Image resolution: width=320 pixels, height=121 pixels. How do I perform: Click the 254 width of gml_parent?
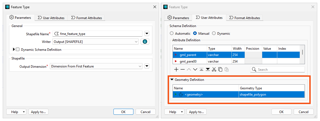click(238, 55)
